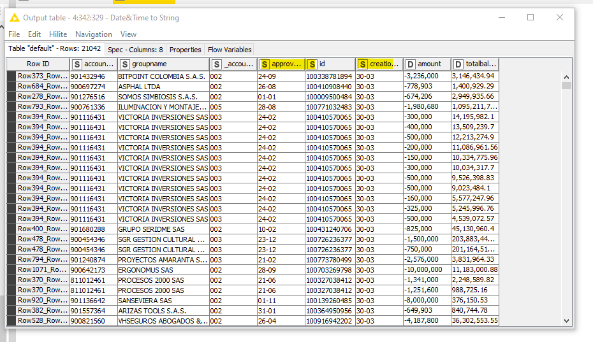This screenshot has height=342, width=593.
Task: Click the warning triangle icon in title bar
Action: [15, 18]
